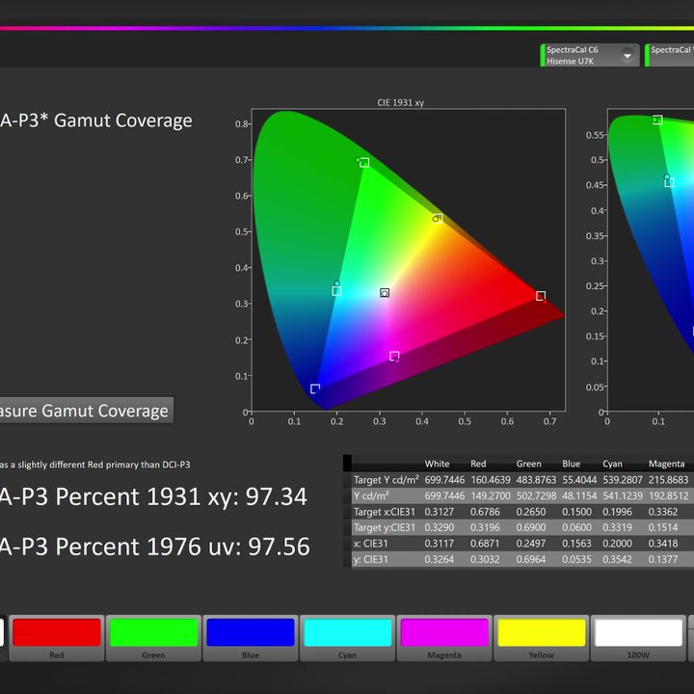The height and width of the screenshot is (694, 694).
Task: Click the measured Red y cell 0.3032
Action: click(485, 560)
